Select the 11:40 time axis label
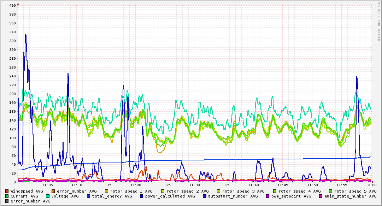The image size is (382, 206). pyautogui.click(x=253, y=185)
